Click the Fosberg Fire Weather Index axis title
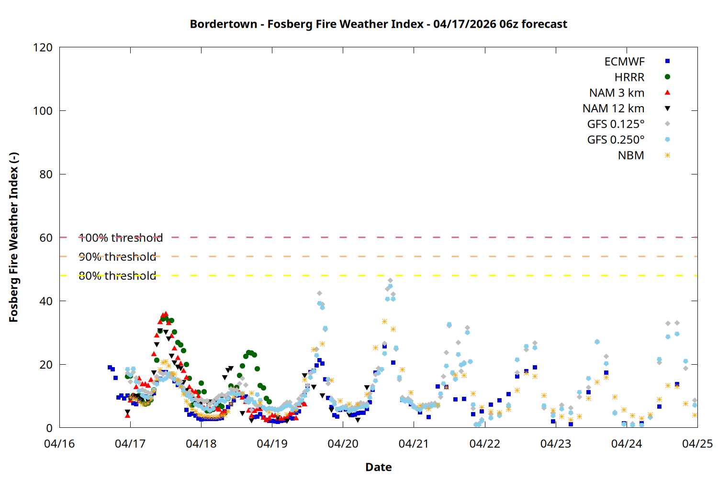This screenshot has width=718, height=478. [x=13, y=237]
